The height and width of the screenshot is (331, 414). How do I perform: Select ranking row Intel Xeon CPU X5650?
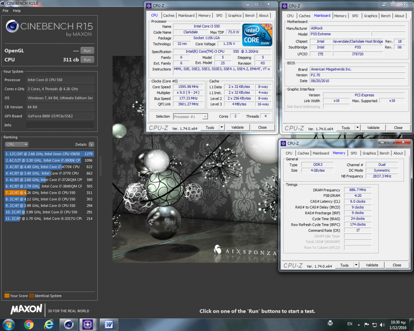[49, 154]
